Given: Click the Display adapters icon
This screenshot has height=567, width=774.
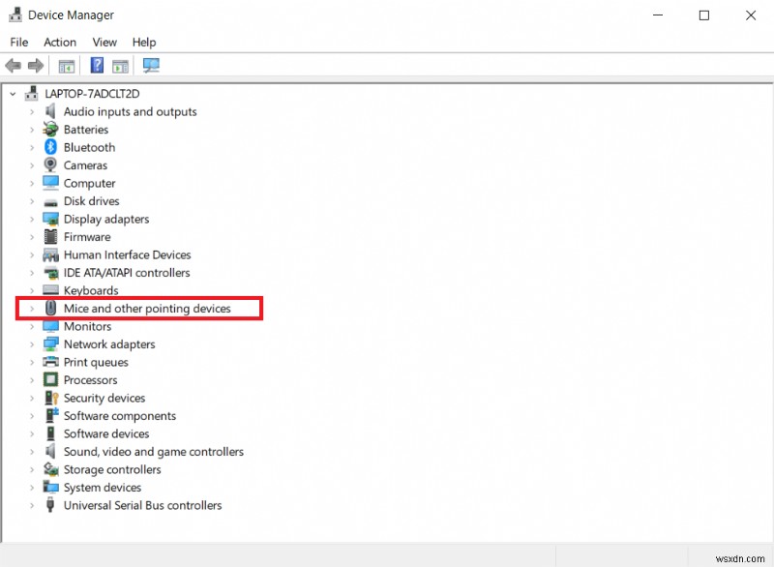Looking at the screenshot, I should pos(50,219).
